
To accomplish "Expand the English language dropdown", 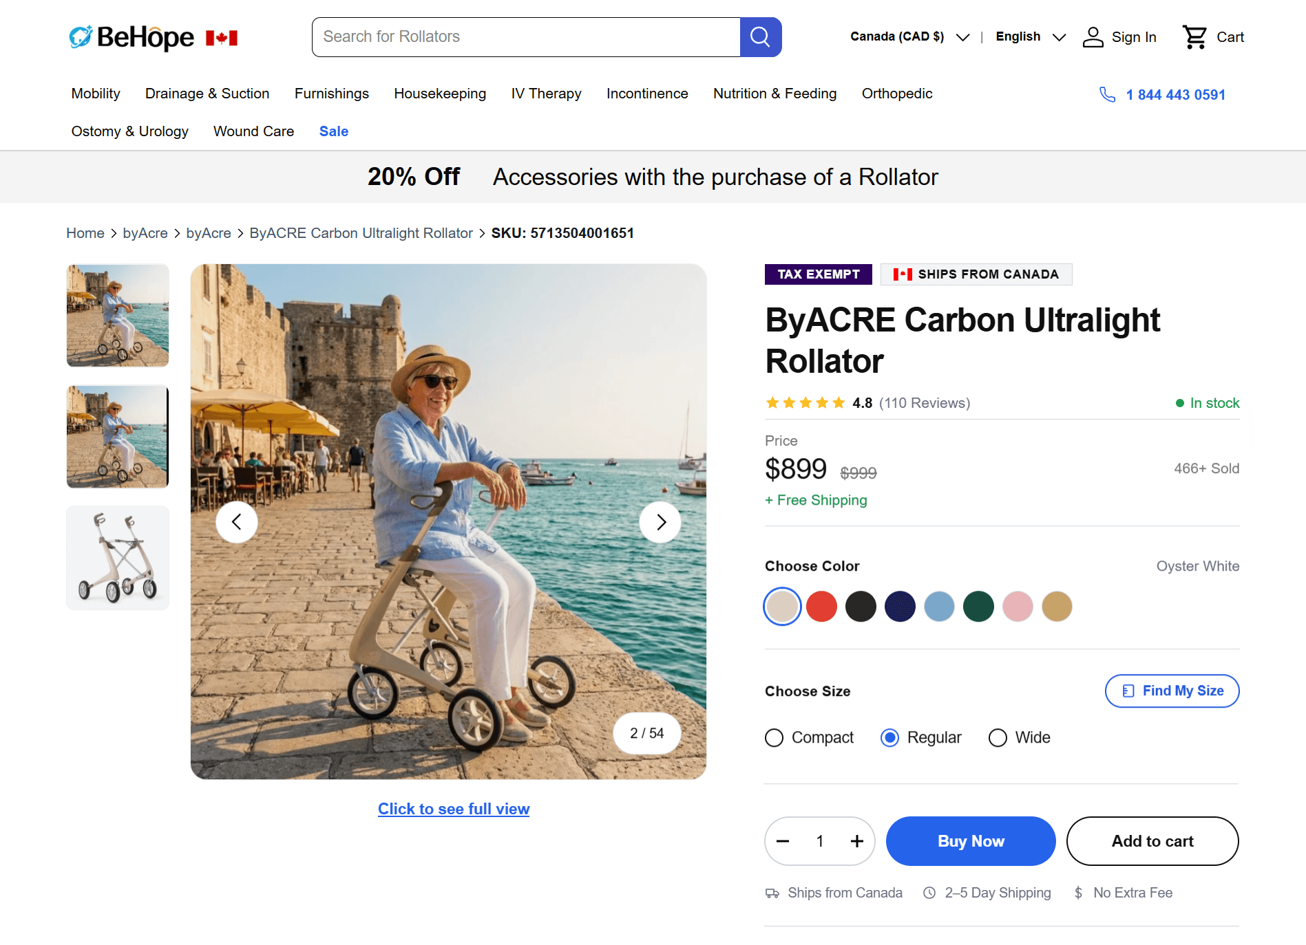I will [x=1031, y=37].
